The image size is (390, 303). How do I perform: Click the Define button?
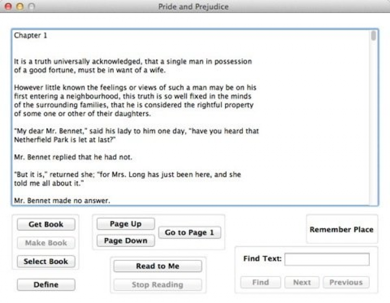click(46, 285)
